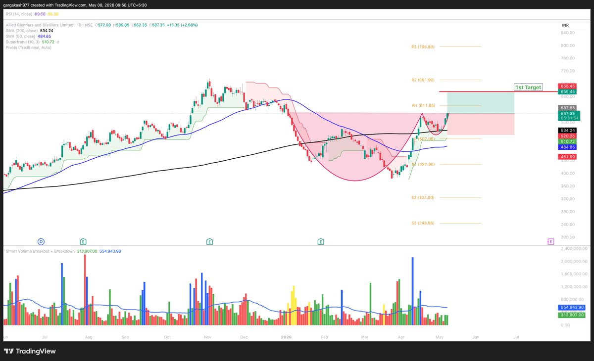Viewport: 594px width, 361px height.
Task: Click the red 520.25 price-axis label
Action: [x=567, y=136]
